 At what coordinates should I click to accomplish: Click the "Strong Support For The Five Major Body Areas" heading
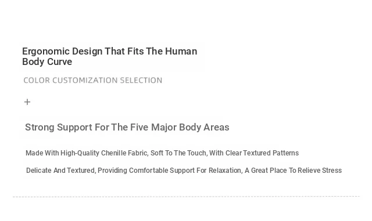coord(127,127)
